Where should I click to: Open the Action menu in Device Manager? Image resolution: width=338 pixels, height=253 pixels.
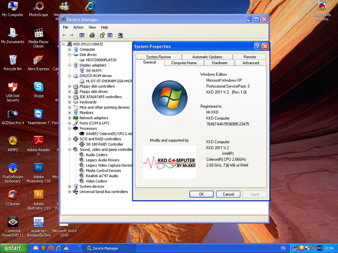pos(78,27)
